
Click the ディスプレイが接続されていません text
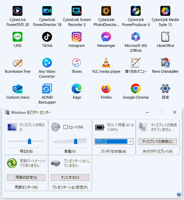164,127
